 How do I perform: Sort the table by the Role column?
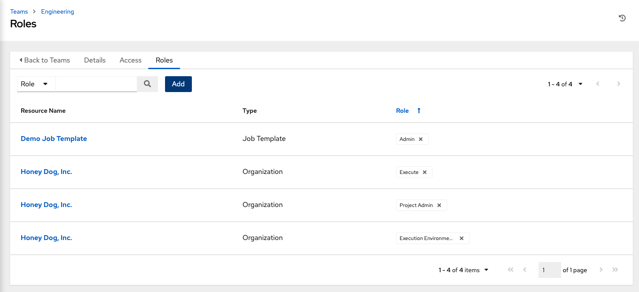click(x=402, y=111)
